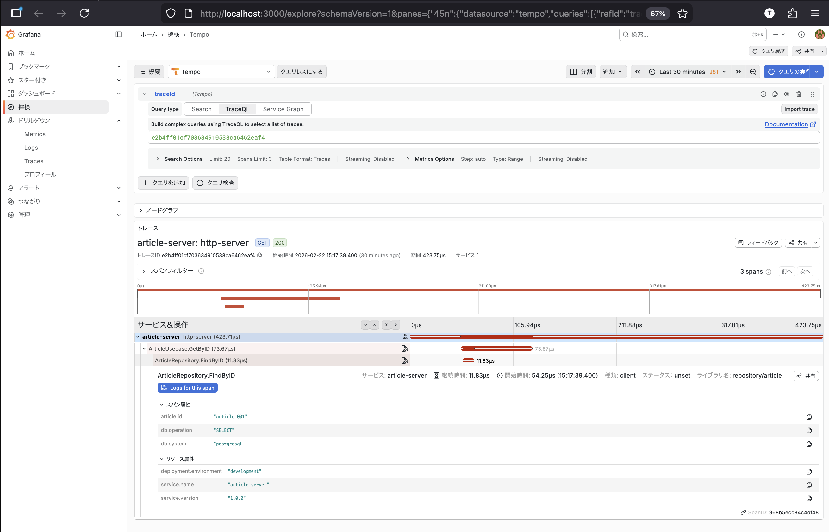This screenshot has height=532, width=829.
Task: Copy the trace ID next to トレースID
Action: click(x=260, y=255)
